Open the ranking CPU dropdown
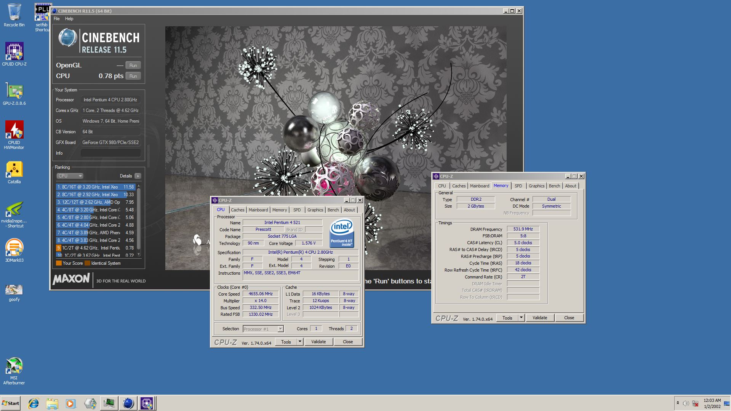The image size is (731, 411). [70, 176]
